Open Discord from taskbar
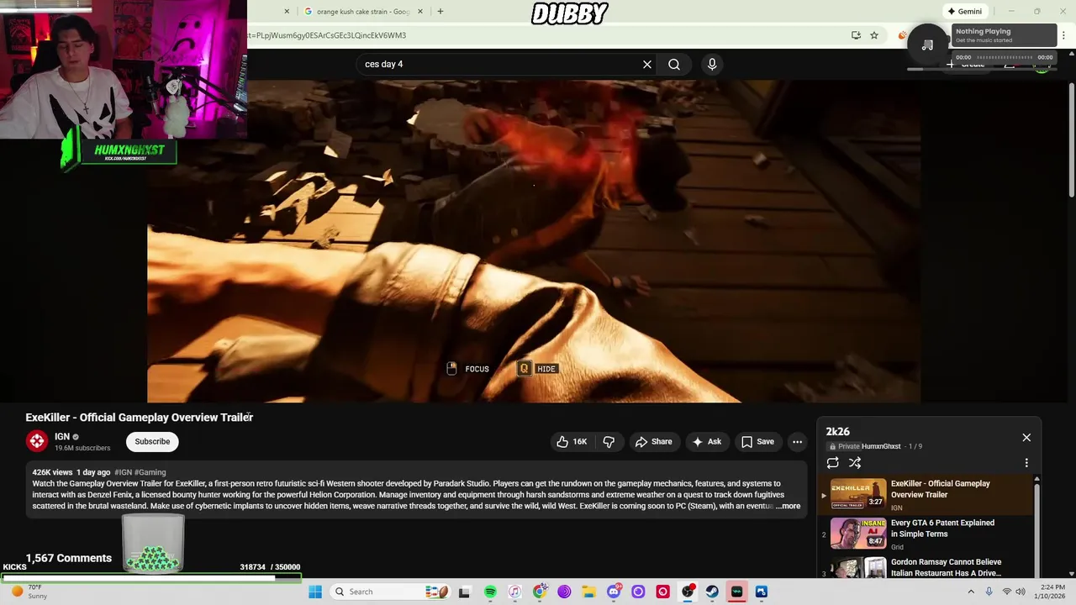 [x=614, y=592]
